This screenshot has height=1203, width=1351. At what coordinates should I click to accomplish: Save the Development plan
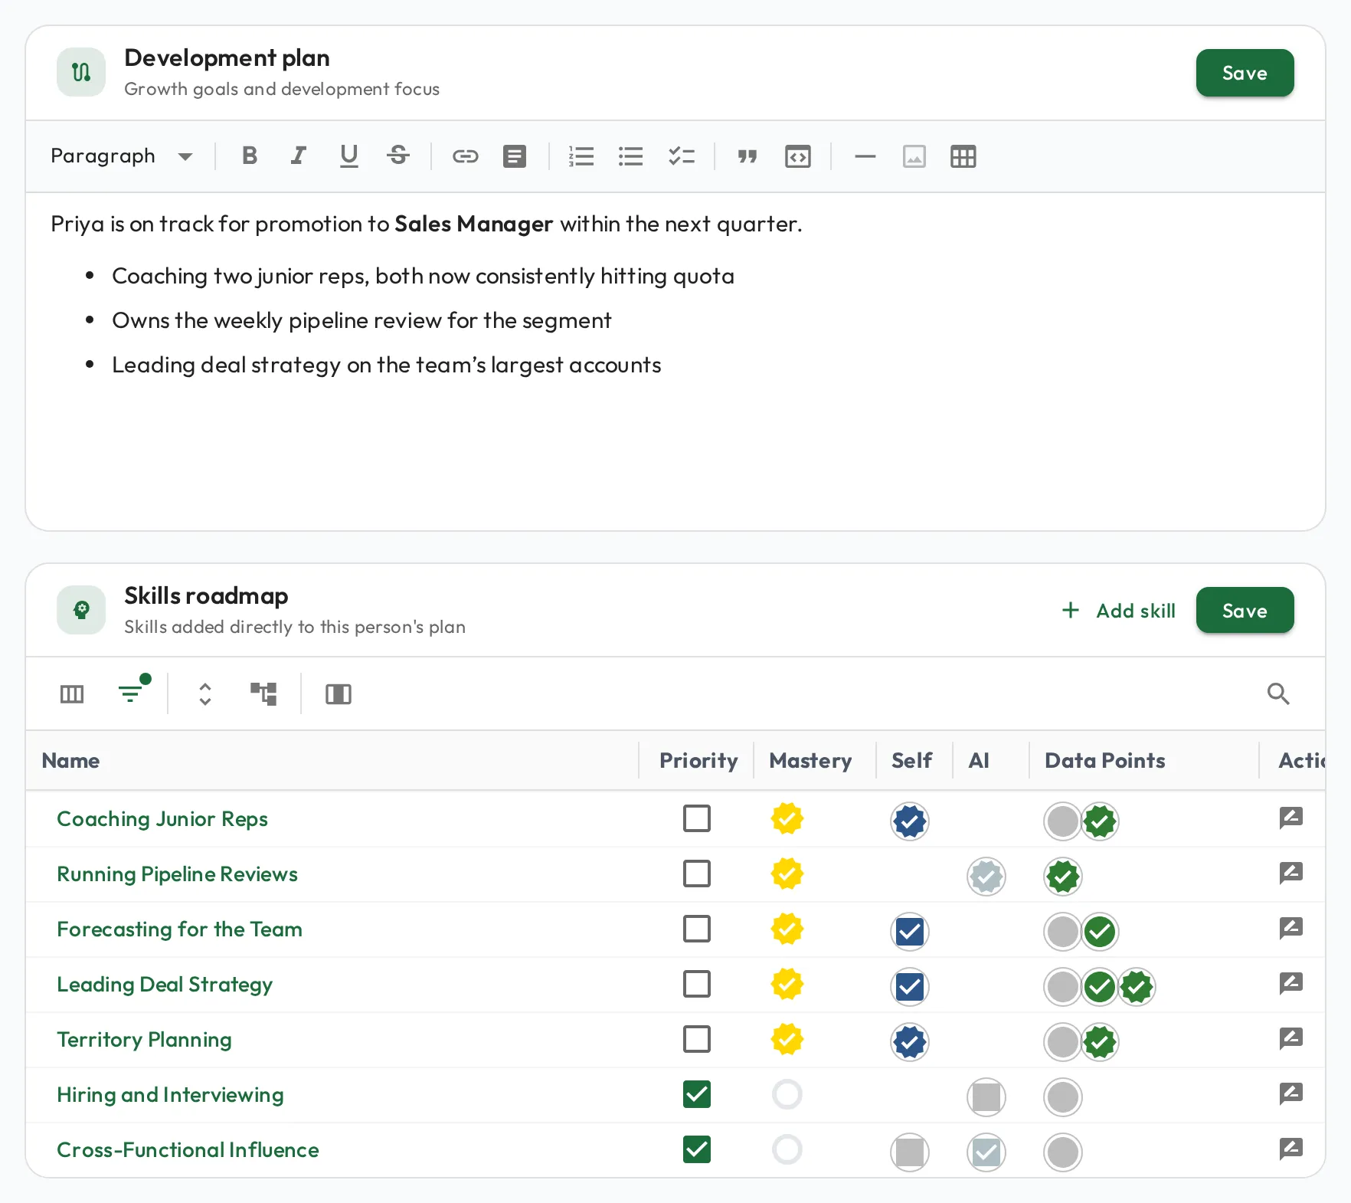1245,73
